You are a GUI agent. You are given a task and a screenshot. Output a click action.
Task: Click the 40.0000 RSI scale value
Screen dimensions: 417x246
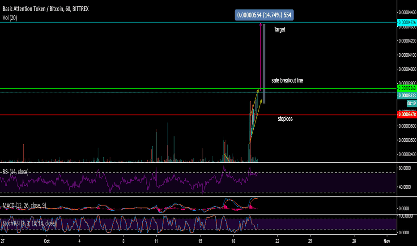[405, 187]
